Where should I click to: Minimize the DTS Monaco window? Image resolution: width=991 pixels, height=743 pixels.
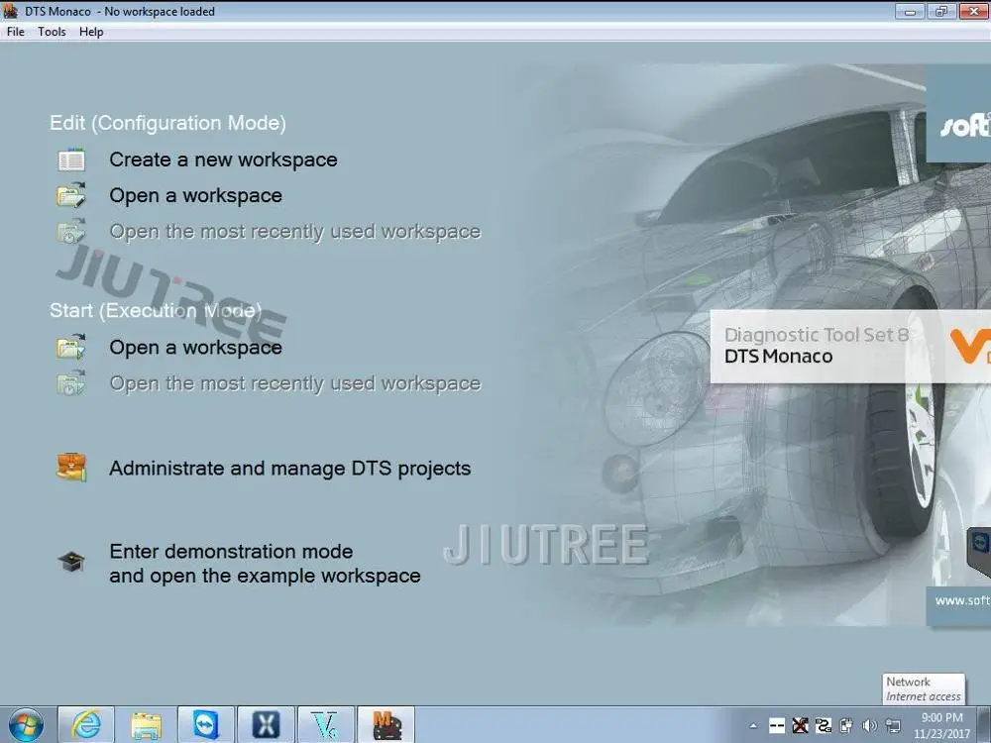(910, 11)
